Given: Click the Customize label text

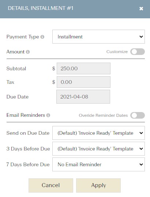Looking at the screenshot, I should pyautogui.click(x=117, y=52).
